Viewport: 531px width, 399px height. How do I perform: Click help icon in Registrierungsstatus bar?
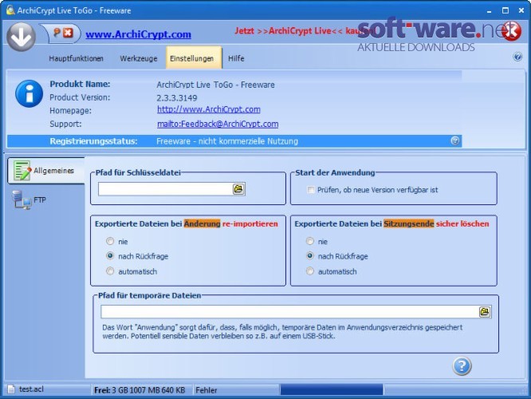[x=454, y=140]
